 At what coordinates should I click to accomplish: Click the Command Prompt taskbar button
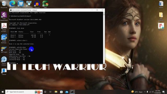pos(72,92)
